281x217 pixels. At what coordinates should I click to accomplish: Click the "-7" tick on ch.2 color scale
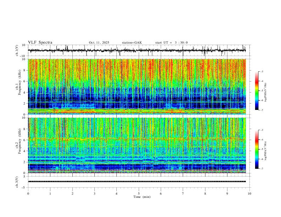click(262, 169)
